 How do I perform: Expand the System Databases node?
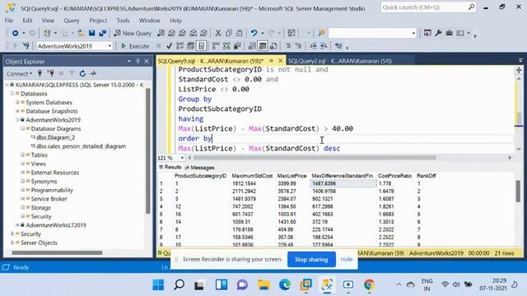click(x=17, y=102)
